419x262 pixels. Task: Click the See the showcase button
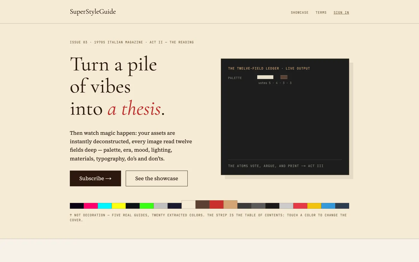pyautogui.click(x=157, y=178)
